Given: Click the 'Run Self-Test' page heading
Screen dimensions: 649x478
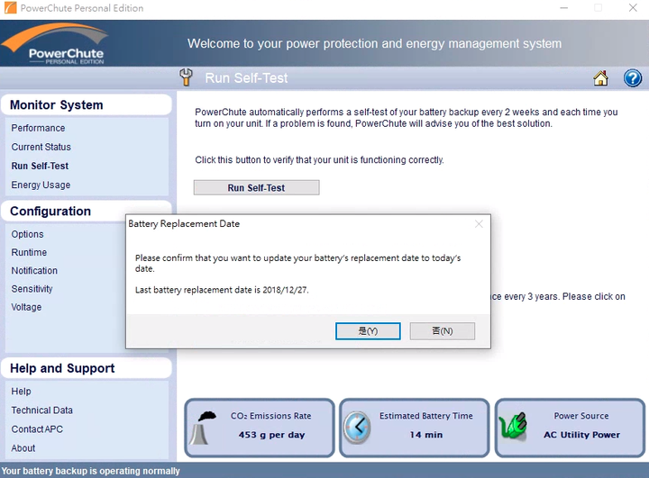Looking at the screenshot, I should coord(246,77).
